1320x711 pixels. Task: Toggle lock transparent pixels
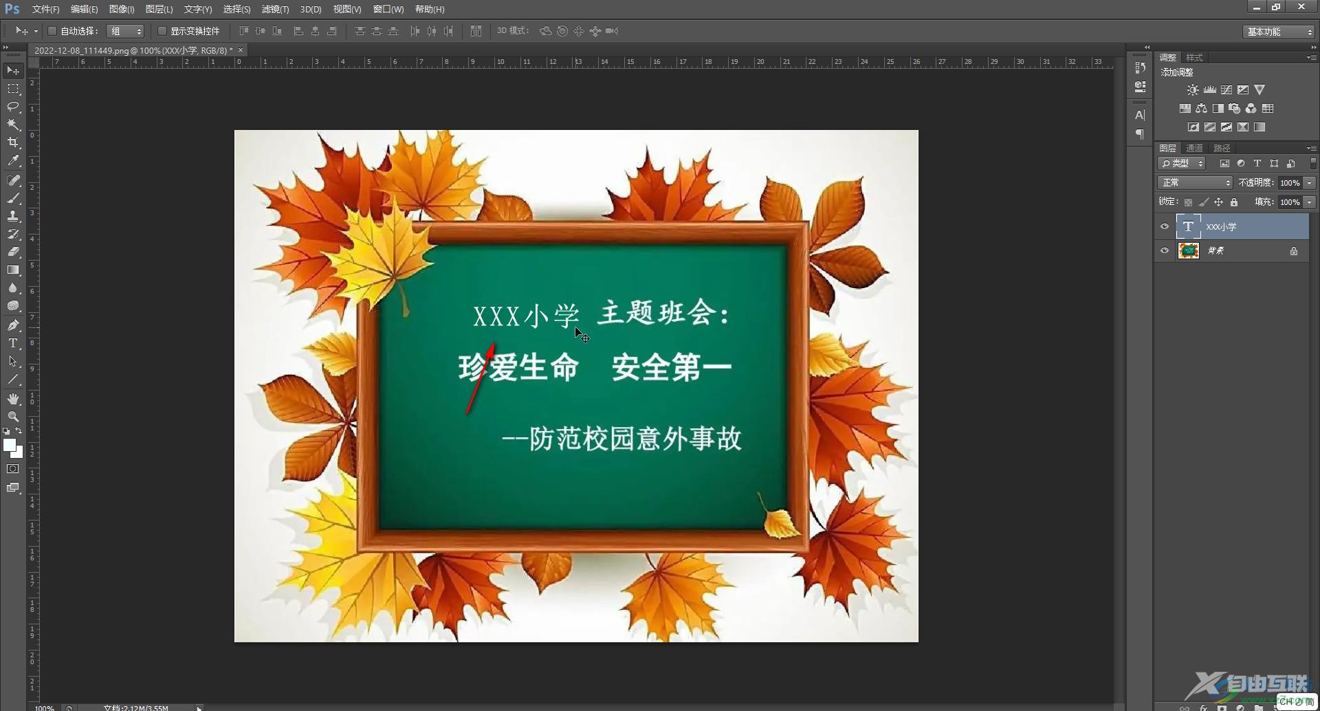click(x=1188, y=202)
